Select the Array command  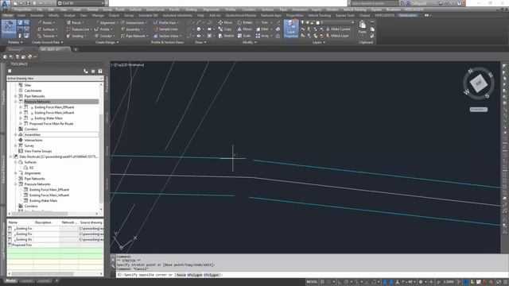point(263,36)
